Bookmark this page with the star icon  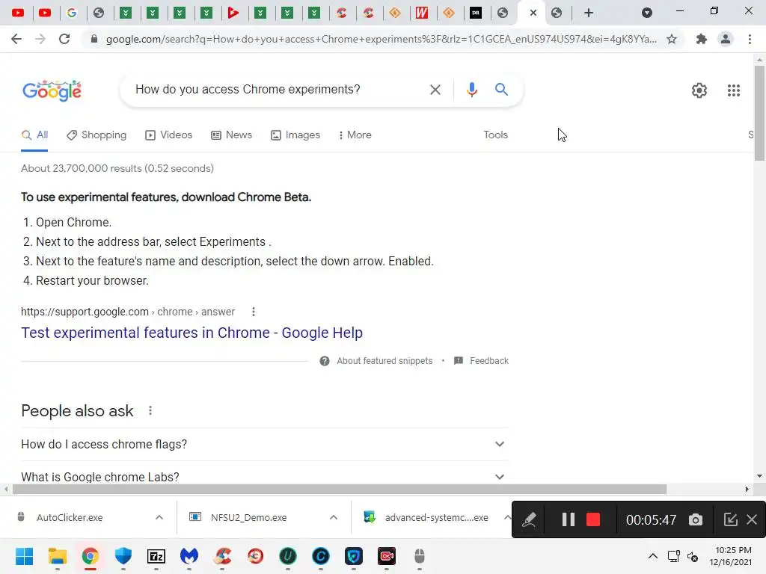point(672,39)
